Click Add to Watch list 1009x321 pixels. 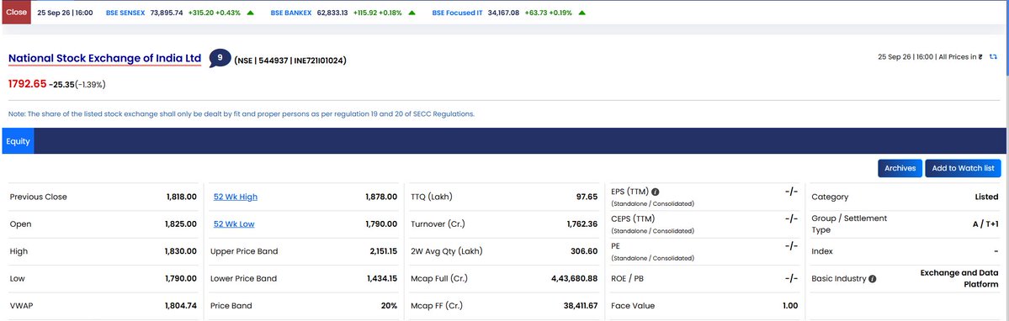[963, 168]
